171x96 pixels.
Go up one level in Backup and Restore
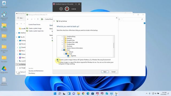38,19
